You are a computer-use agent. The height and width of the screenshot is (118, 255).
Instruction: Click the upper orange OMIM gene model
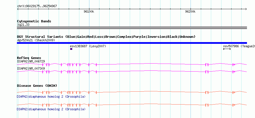[x=132, y=92]
